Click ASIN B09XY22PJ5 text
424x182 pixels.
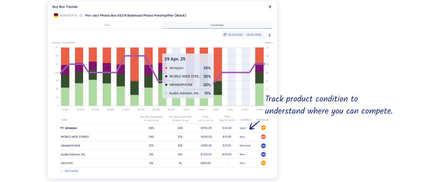(x=69, y=16)
